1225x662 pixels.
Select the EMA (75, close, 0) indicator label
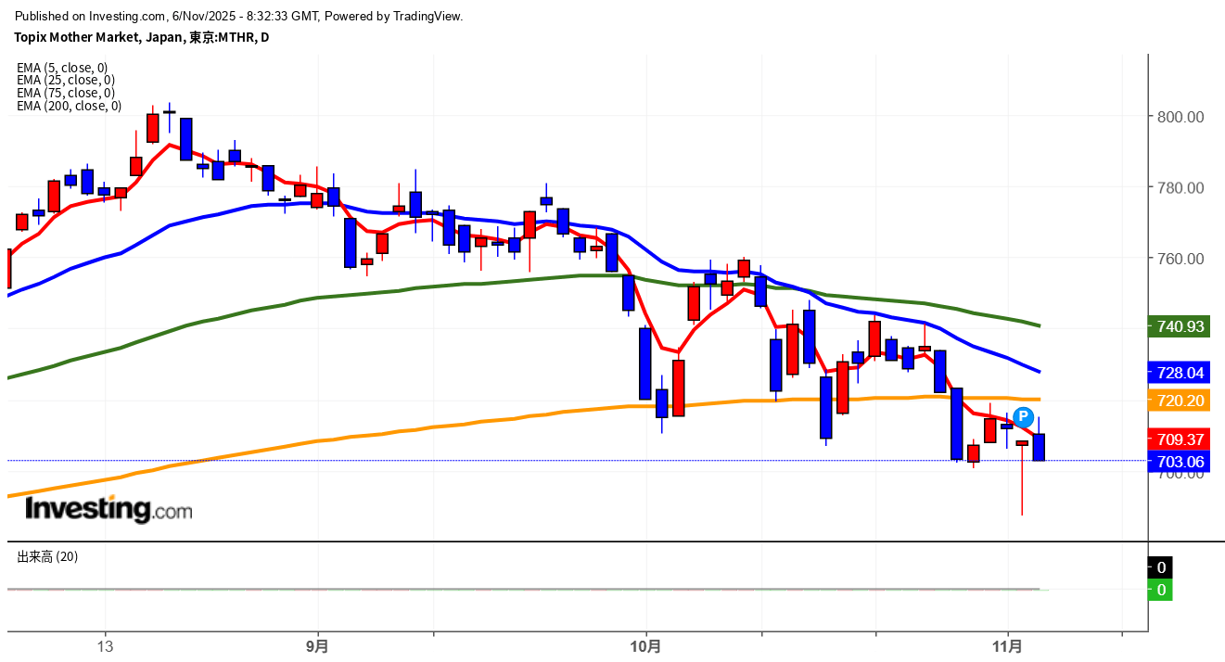point(66,93)
